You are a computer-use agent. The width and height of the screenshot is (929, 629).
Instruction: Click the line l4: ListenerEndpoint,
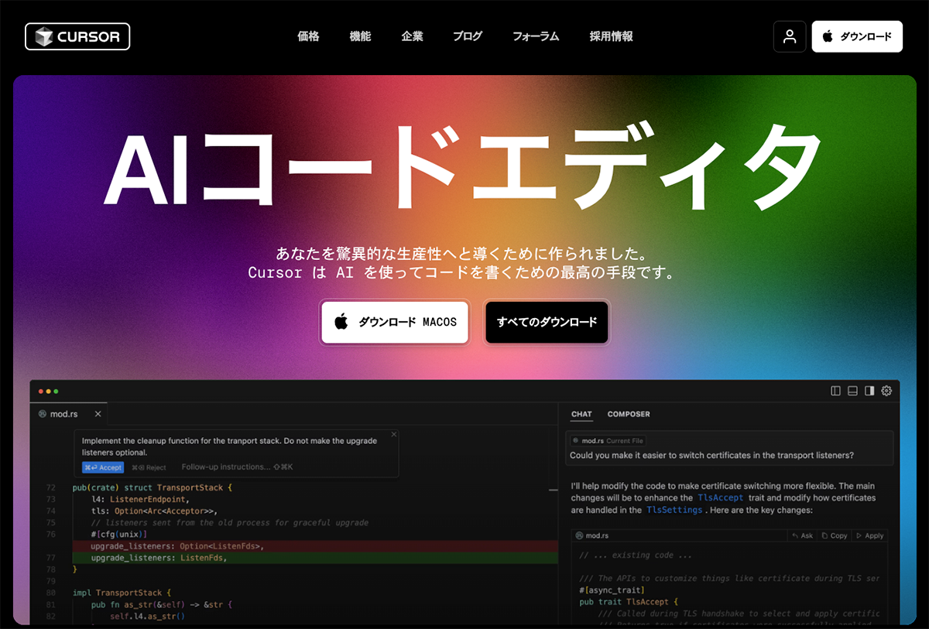[x=139, y=500]
